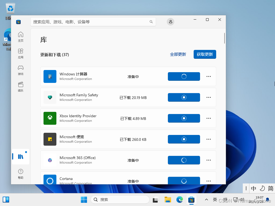
Task: Open the Windows Start menu
Action: [84, 200]
